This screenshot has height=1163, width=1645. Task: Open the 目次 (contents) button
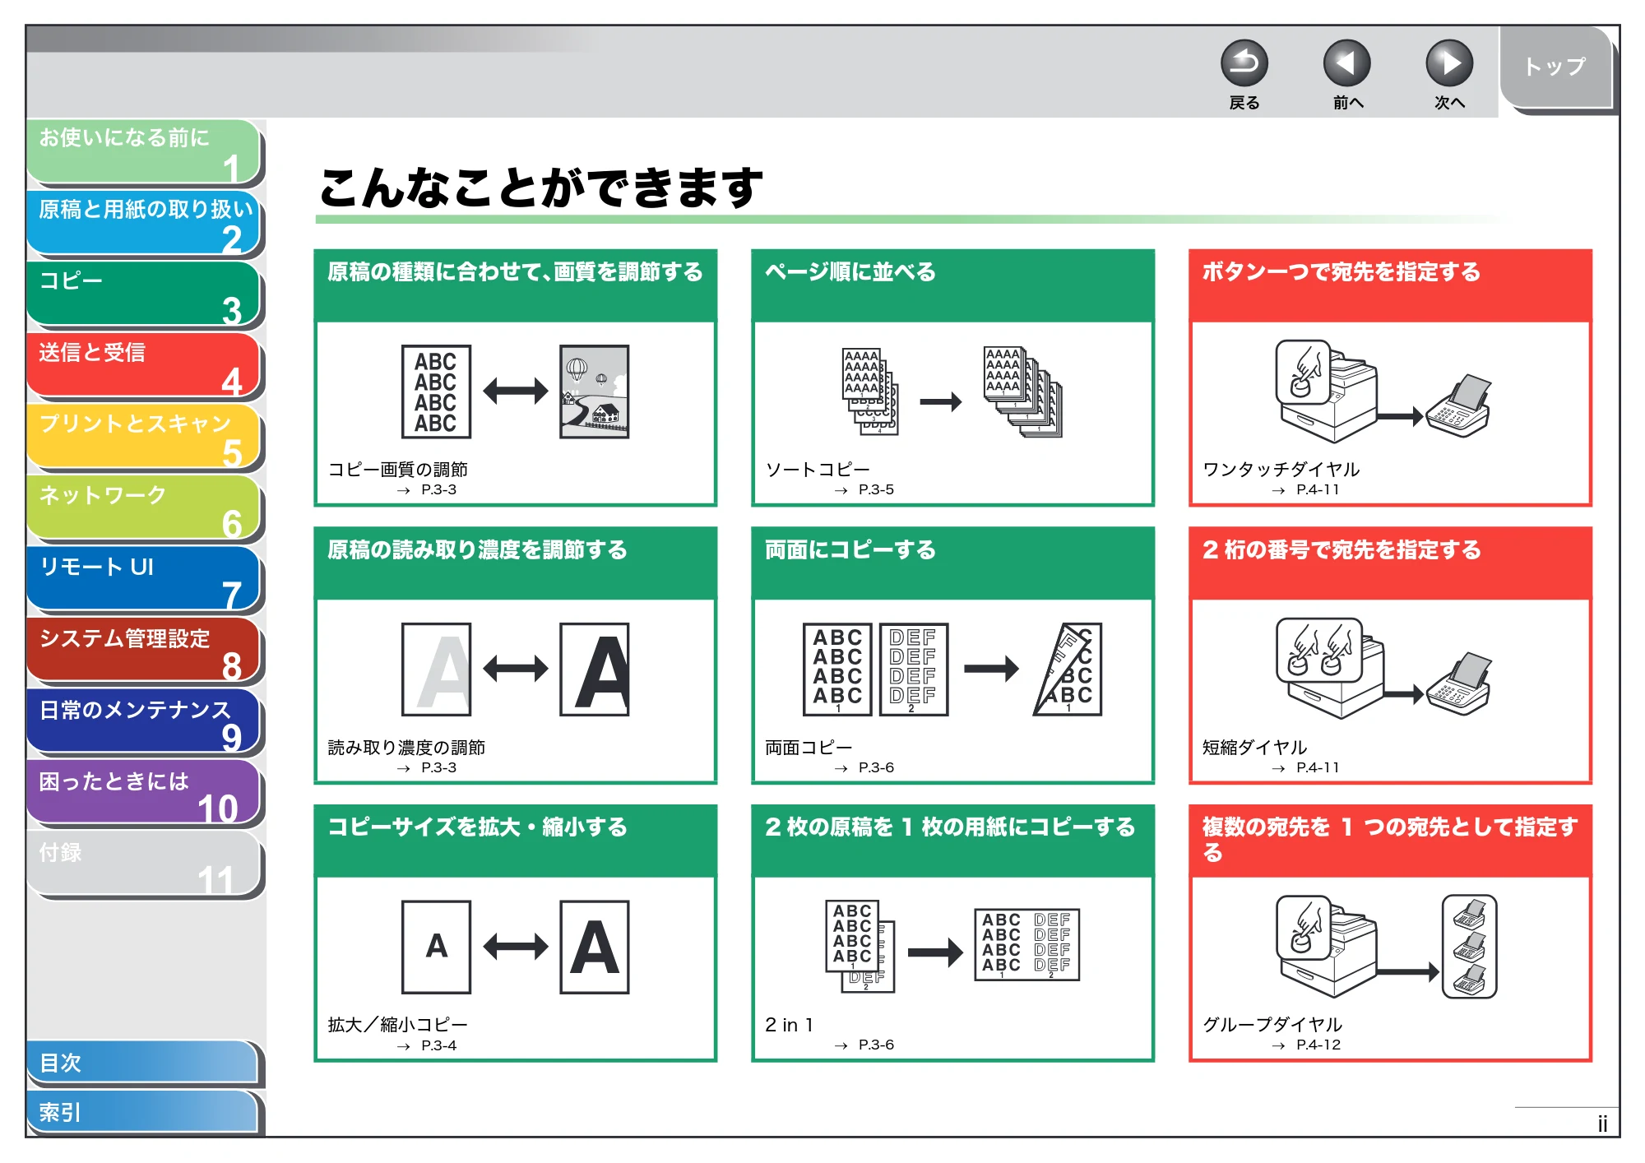pos(142,1063)
